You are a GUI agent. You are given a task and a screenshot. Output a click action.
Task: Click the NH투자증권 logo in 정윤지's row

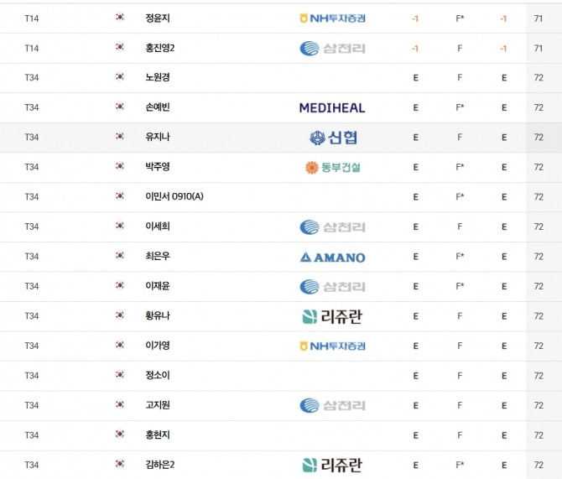(332, 18)
